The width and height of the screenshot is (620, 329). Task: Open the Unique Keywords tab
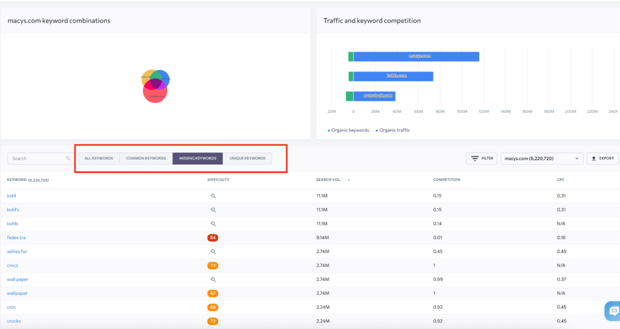pyautogui.click(x=248, y=158)
